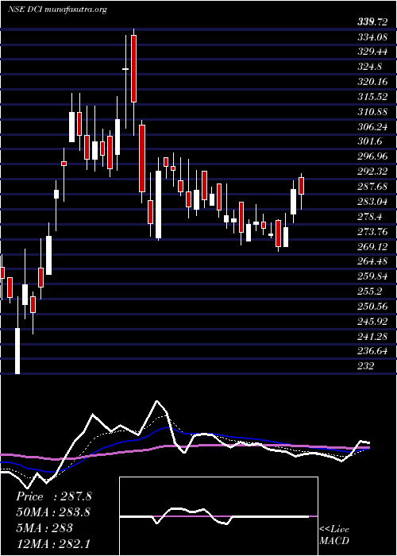
Task: Click the 'Price : 287.8' readout
Action: tap(54, 496)
